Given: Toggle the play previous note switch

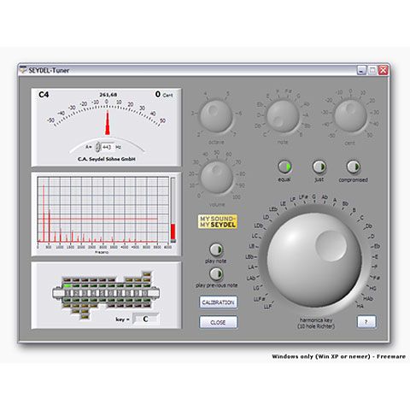Looking at the screenshot, I should (x=216, y=274).
